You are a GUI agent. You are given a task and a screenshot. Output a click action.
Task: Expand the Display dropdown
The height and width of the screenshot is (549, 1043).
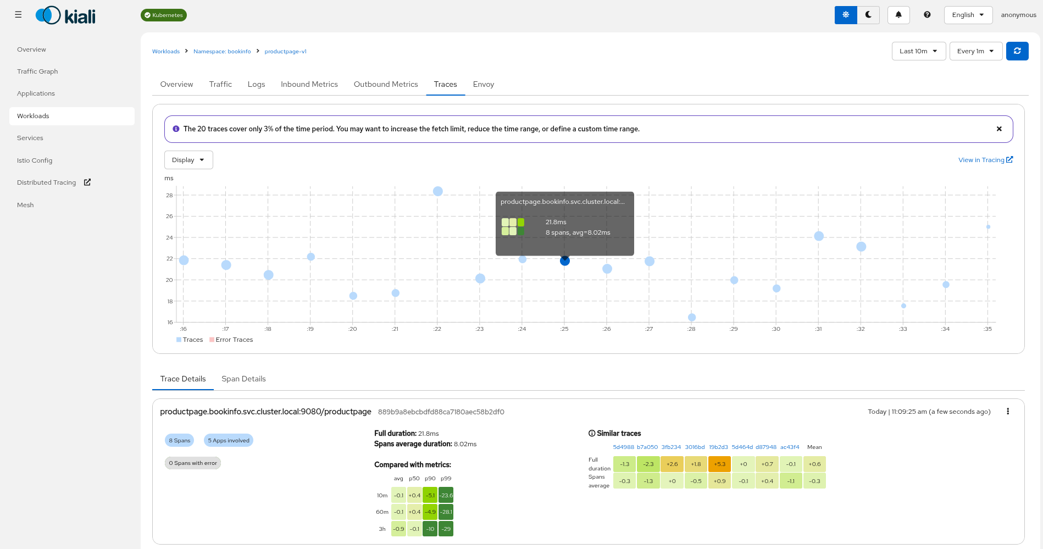click(x=188, y=160)
